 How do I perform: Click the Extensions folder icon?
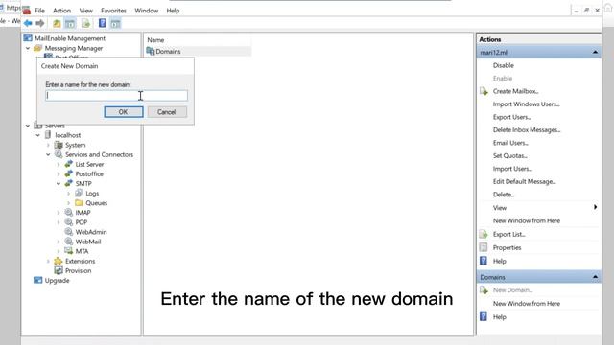(59, 261)
